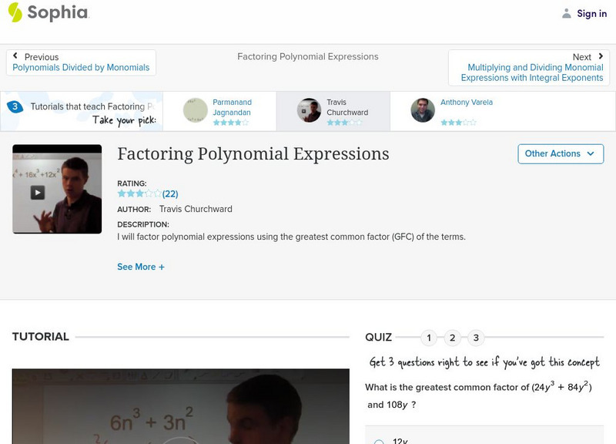Click the Sophia logo icon

coord(15,12)
